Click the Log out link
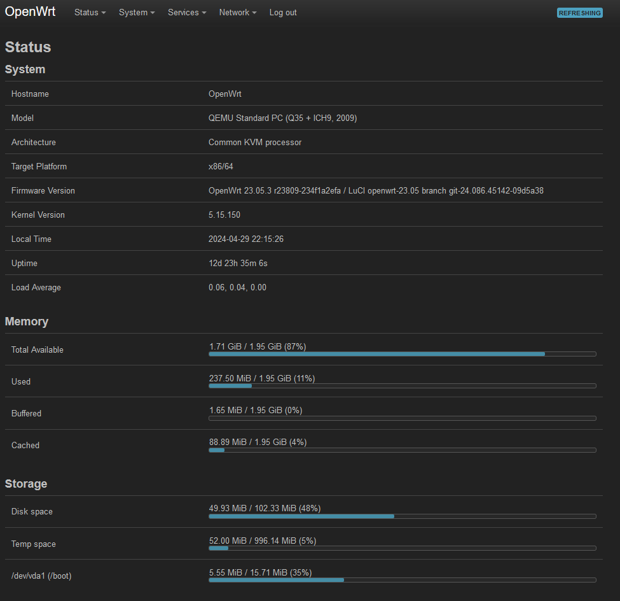 (x=282, y=12)
